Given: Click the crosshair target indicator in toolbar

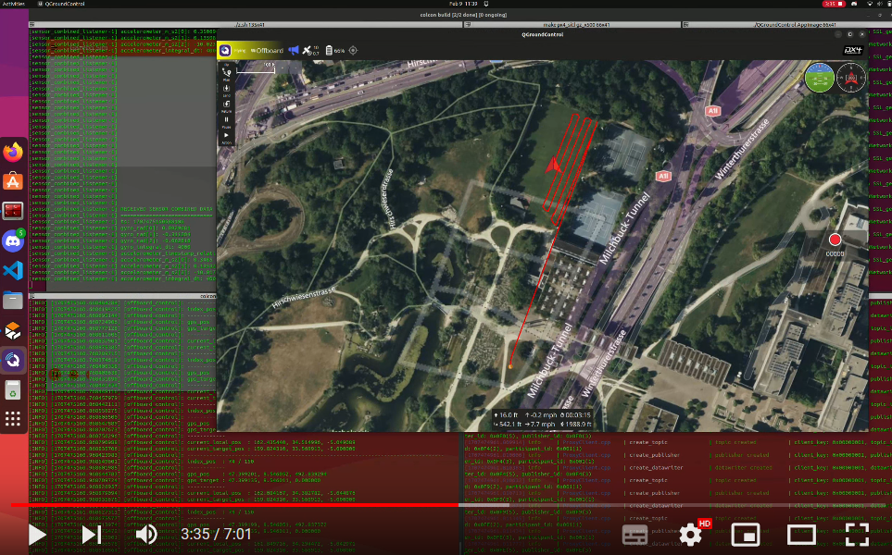Looking at the screenshot, I should [x=353, y=51].
